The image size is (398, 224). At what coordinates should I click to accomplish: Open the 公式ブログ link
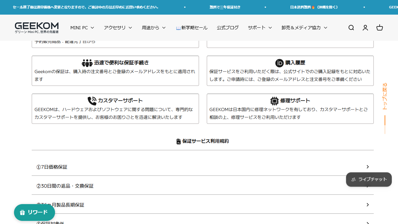[228, 28]
